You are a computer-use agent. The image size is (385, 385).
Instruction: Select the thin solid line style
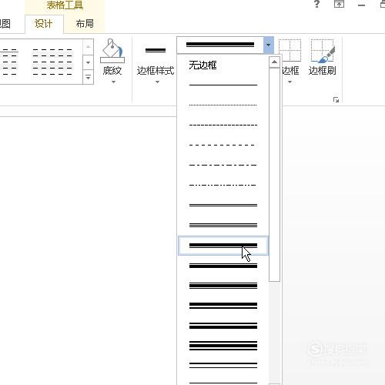tap(223, 85)
